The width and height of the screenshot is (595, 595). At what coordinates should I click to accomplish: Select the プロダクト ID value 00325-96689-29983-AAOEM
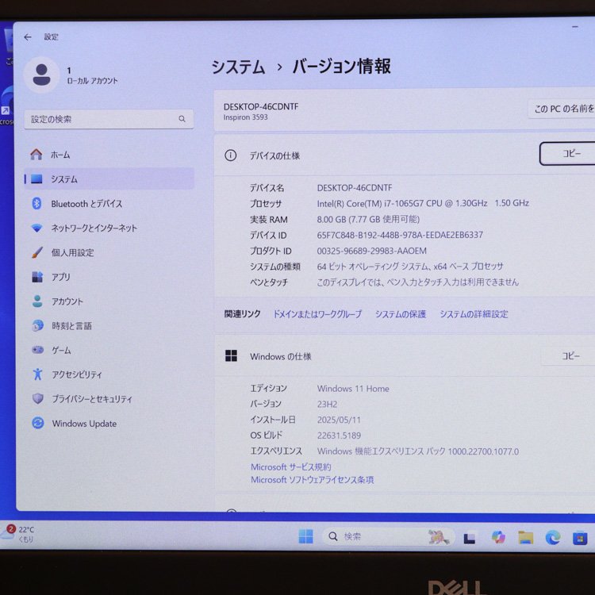coord(371,251)
